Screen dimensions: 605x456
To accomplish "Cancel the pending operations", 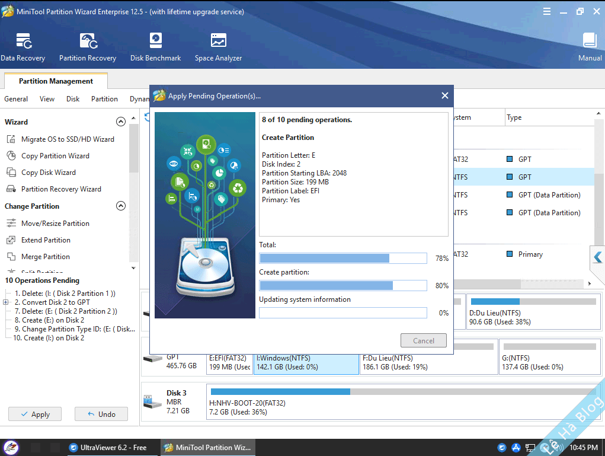I will [424, 340].
